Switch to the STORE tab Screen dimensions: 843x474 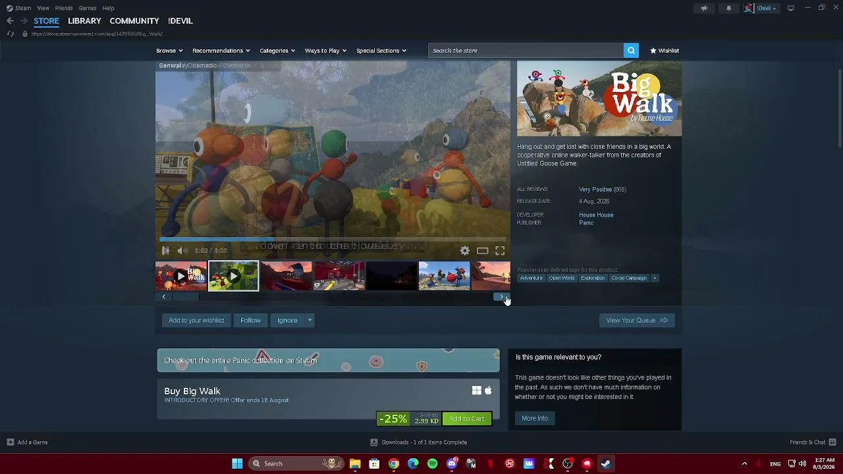46,21
